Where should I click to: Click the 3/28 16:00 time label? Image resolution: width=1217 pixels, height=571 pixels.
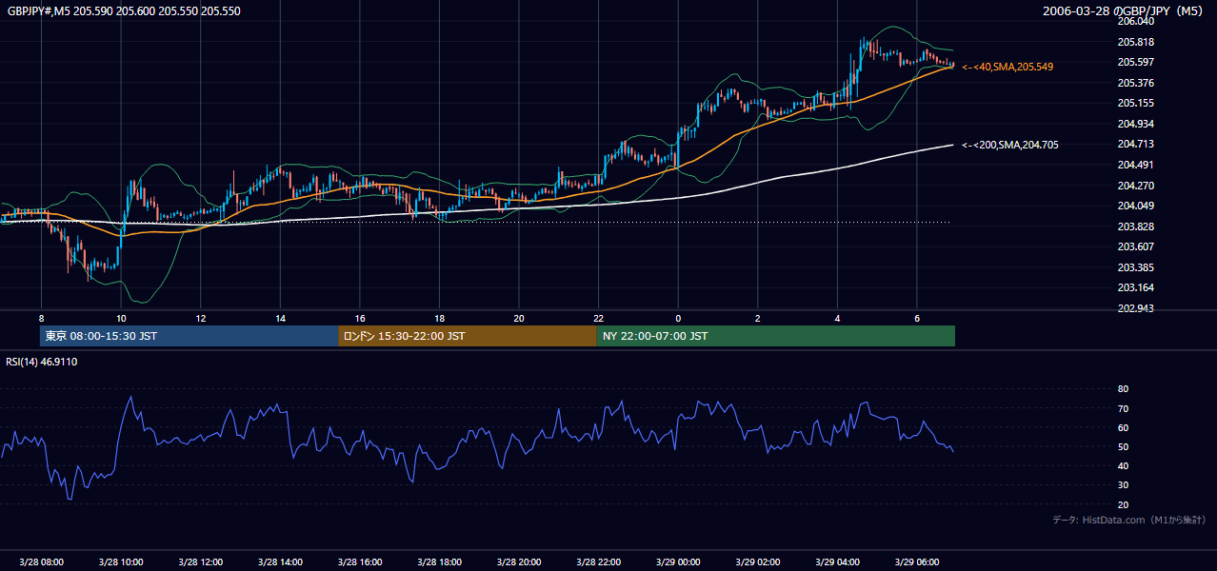point(360,562)
